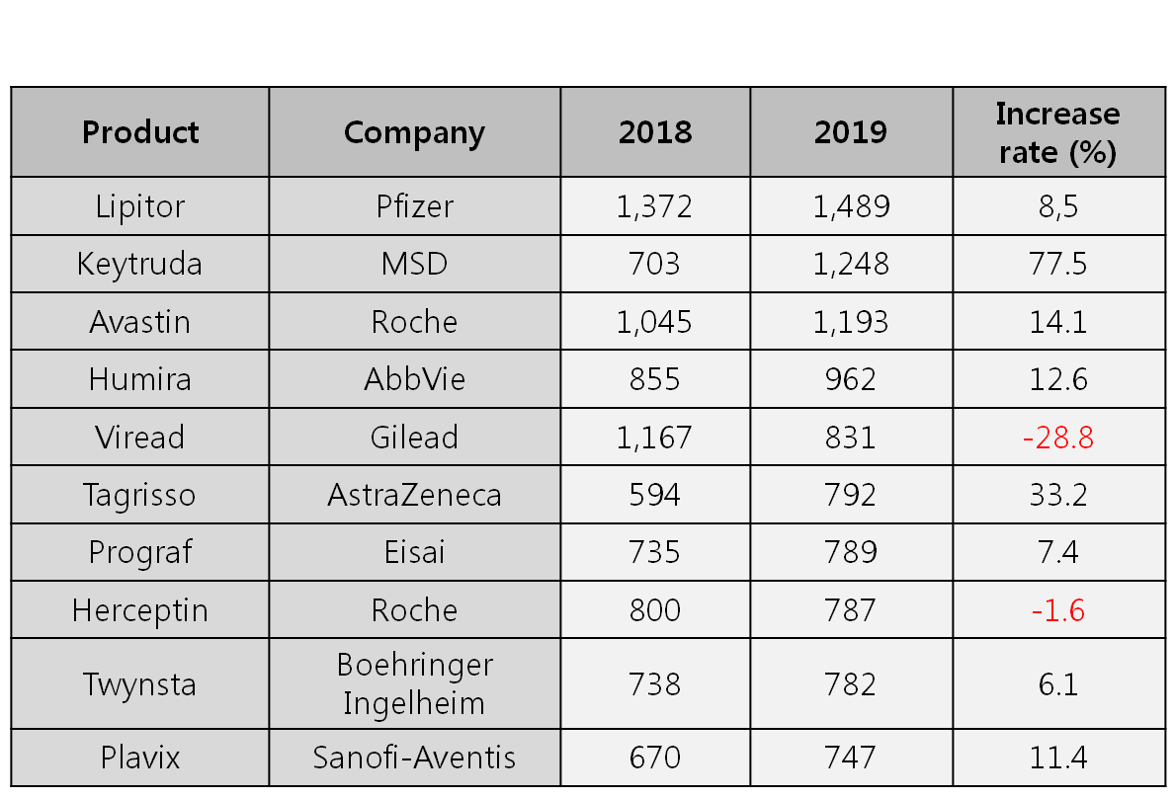Click the Keytruda product cell

click(x=140, y=264)
